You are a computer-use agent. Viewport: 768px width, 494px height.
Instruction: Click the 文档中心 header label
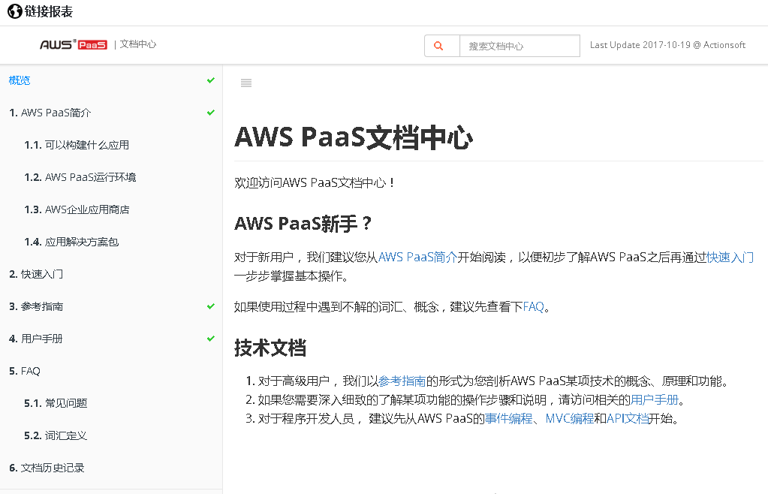pyautogui.click(x=138, y=44)
